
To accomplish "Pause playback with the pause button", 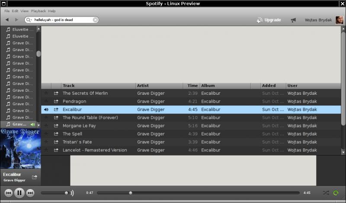I will pos(19,193).
